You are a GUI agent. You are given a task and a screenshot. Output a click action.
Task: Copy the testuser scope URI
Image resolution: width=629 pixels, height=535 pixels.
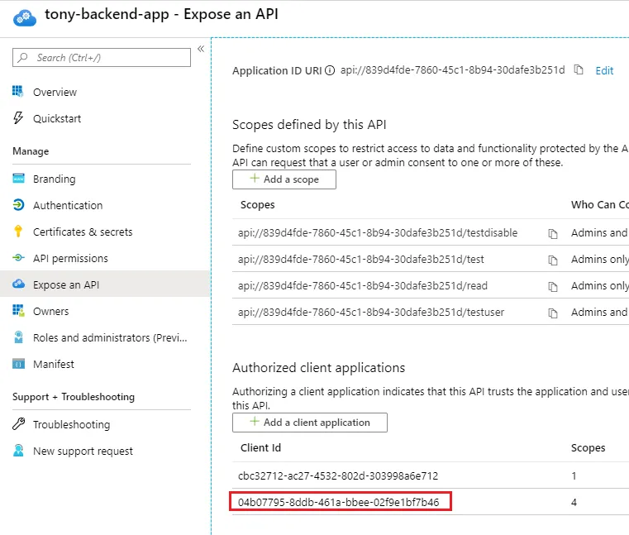(x=553, y=313)
